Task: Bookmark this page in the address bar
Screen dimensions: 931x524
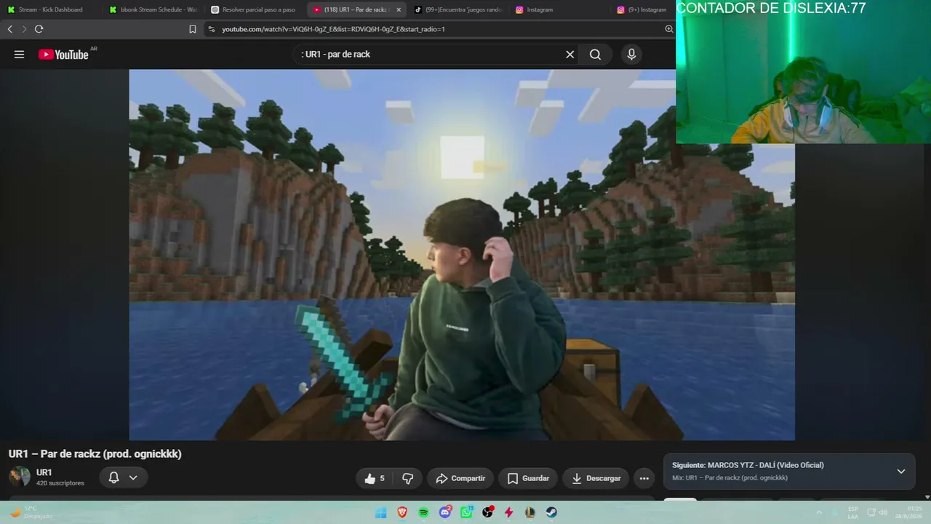Action: (193, 29)
